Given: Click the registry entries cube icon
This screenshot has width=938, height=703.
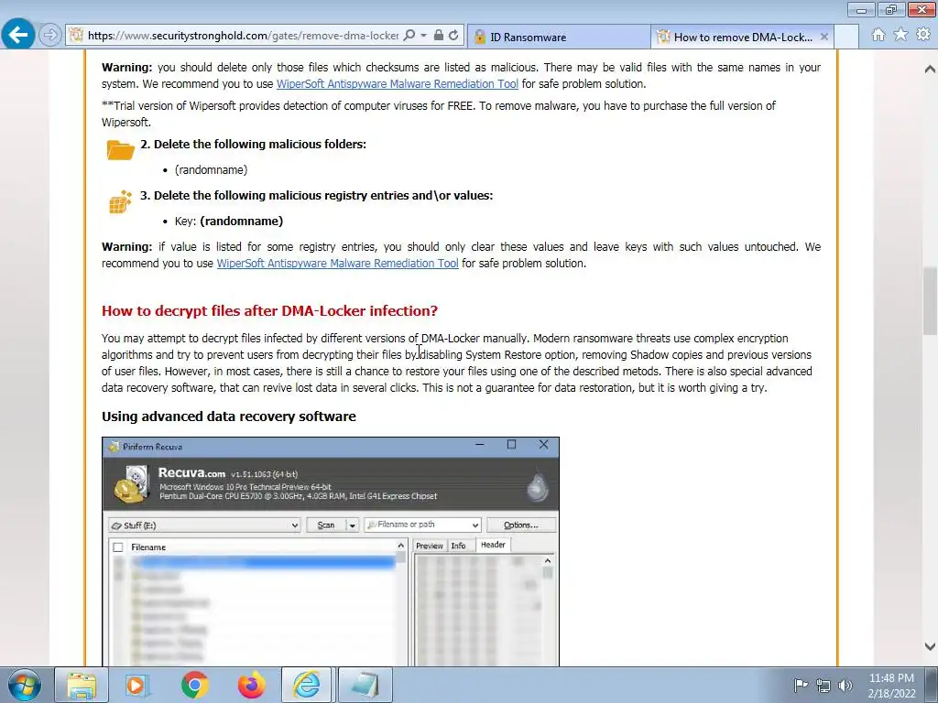Looking at the screenshot, I should (x=120, y=201).
